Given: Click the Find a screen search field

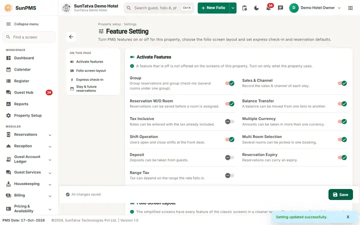Looking at the screenshot, I should point(29,37).
